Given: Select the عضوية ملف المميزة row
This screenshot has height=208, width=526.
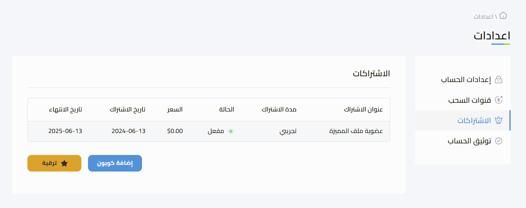Looking at the screenshot, I should pyautogui.click(x=209, y=131).
